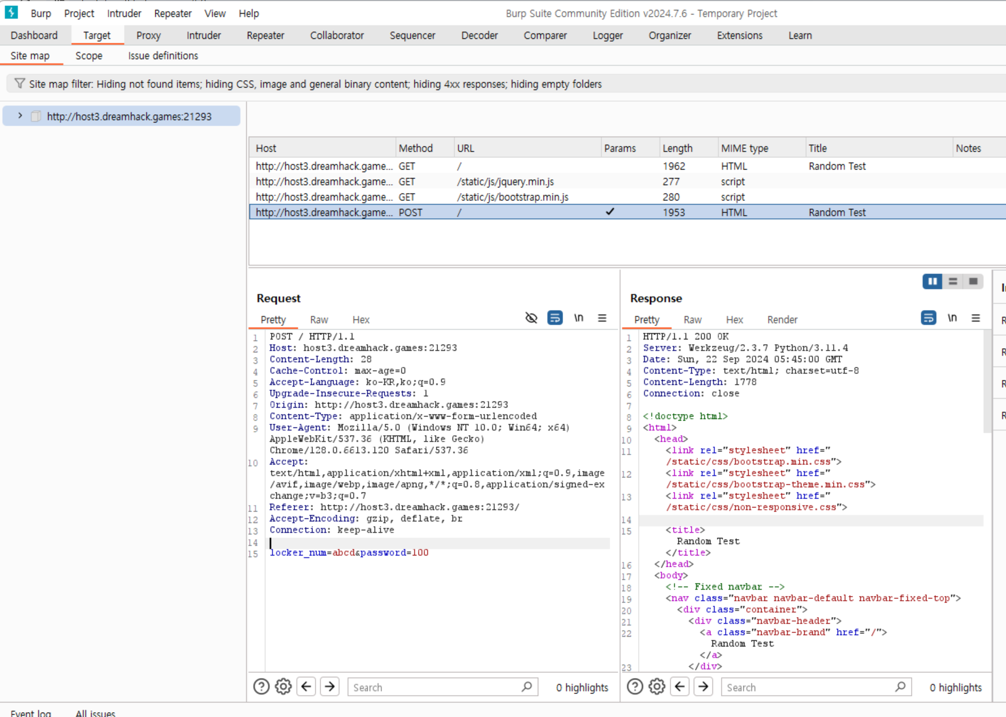Open the Proxy tab

(x=148, y=35)
